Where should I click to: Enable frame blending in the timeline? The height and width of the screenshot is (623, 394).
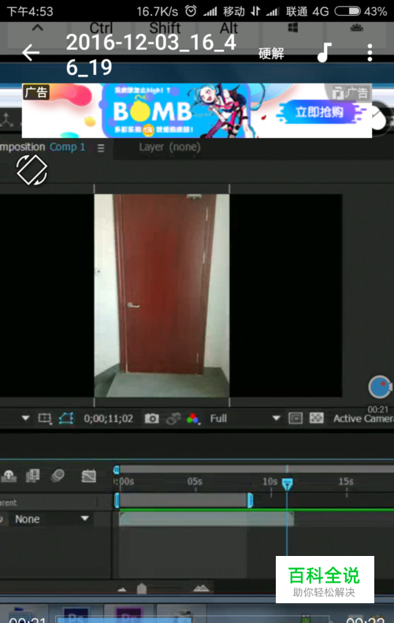point(32,476)
